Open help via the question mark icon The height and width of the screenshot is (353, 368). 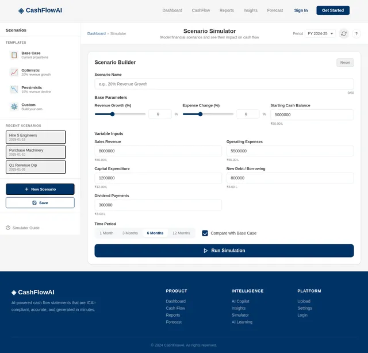coord(356,33)
